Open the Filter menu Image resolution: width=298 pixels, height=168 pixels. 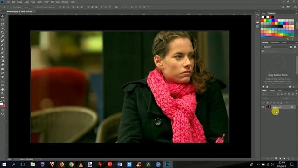point(47,2)
